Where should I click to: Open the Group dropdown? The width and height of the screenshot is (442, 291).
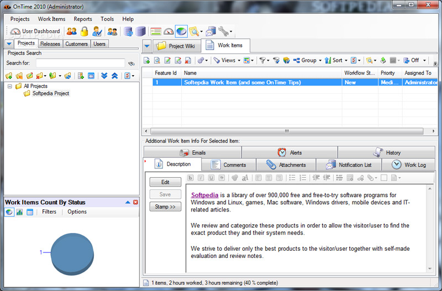pos(307,60)
